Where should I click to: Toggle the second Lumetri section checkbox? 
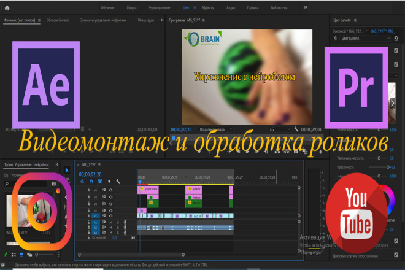(396, 64)
